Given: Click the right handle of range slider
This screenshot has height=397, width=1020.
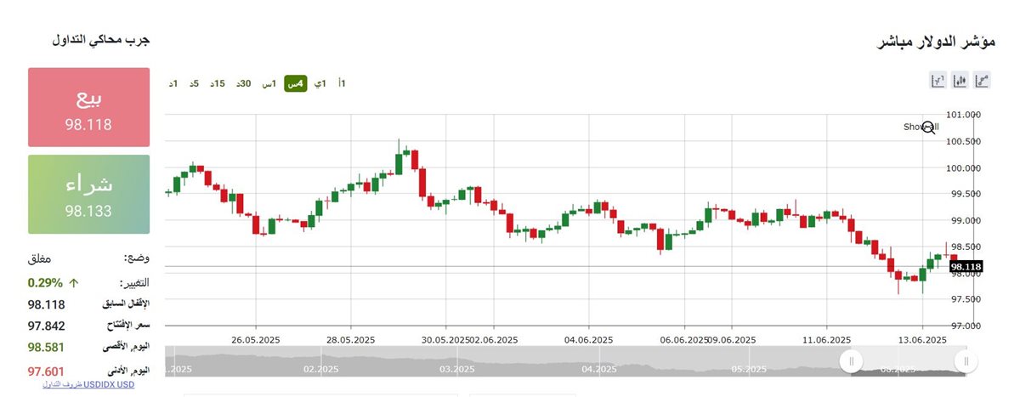Looking at the screenshot, I should 966,361.
